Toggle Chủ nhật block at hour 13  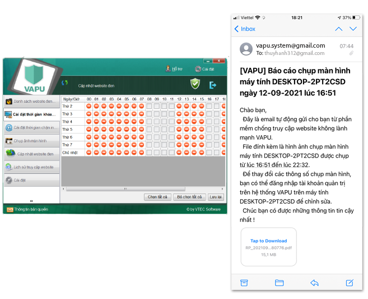pyautogui.click(x=187, y=153)
